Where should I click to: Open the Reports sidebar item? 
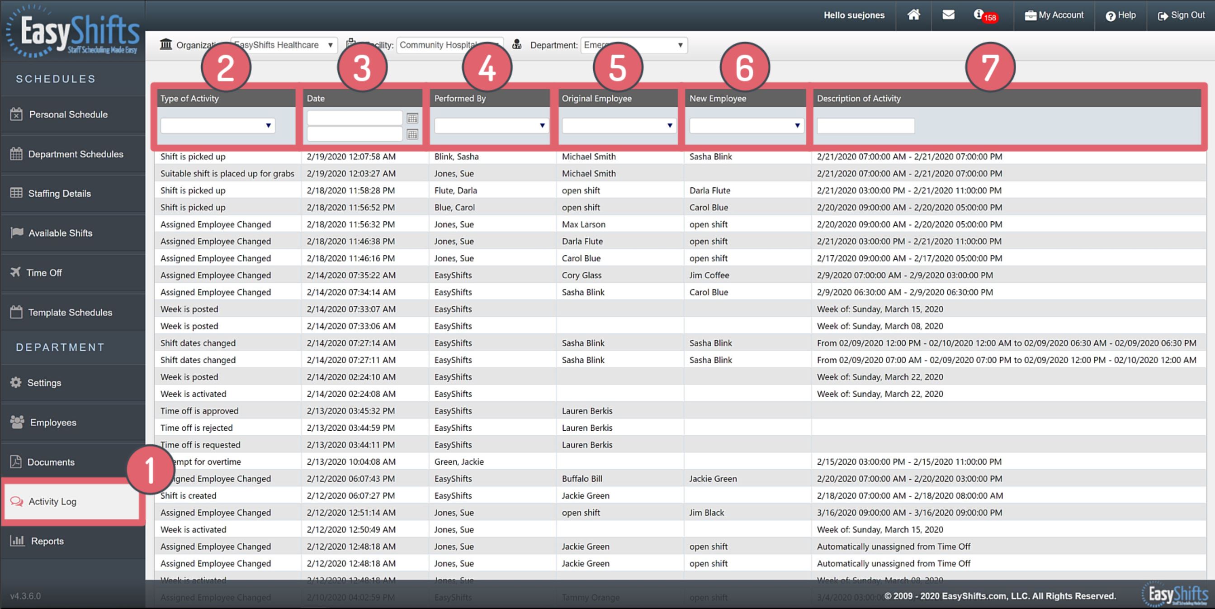pos(47,541)
